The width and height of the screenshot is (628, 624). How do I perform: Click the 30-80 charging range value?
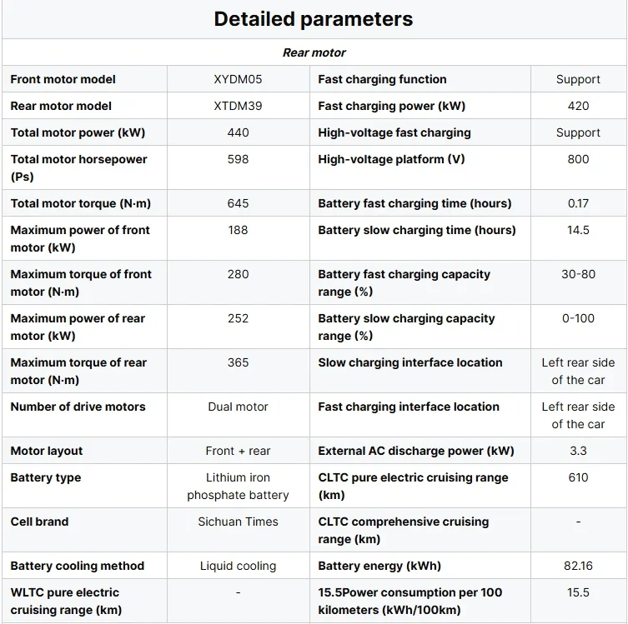point(578,274)
